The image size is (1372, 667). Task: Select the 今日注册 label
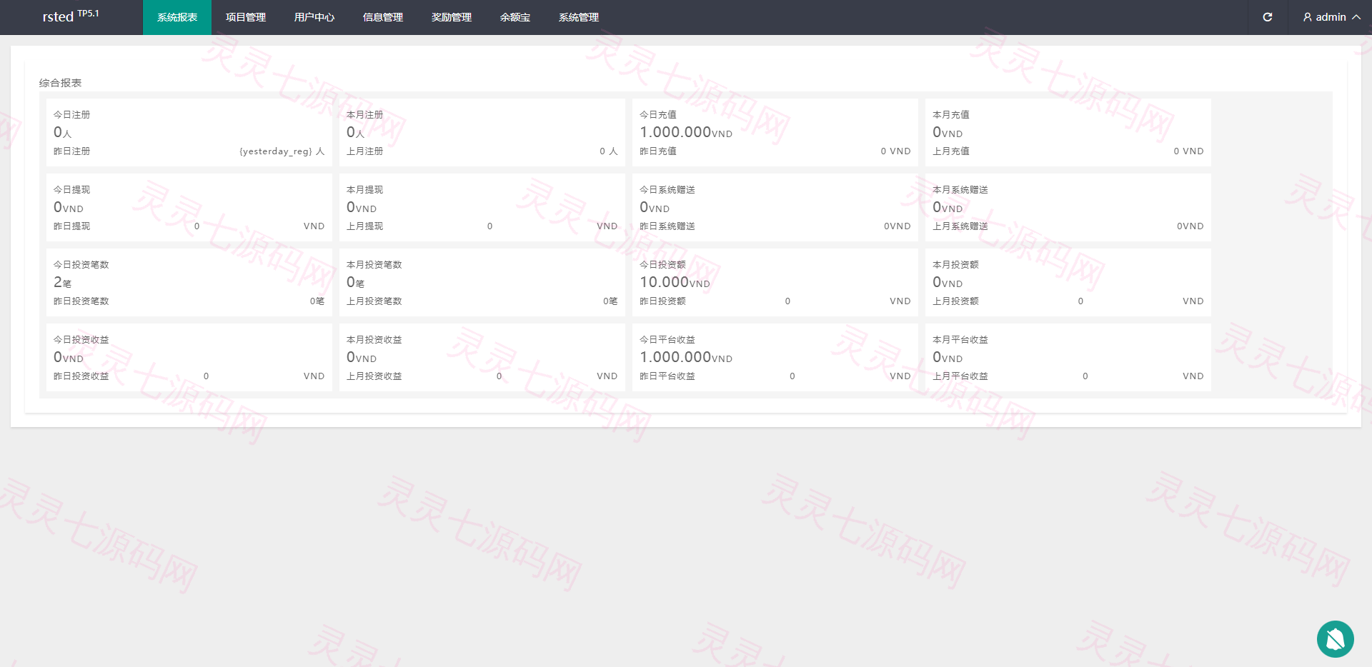coord(72,114)
